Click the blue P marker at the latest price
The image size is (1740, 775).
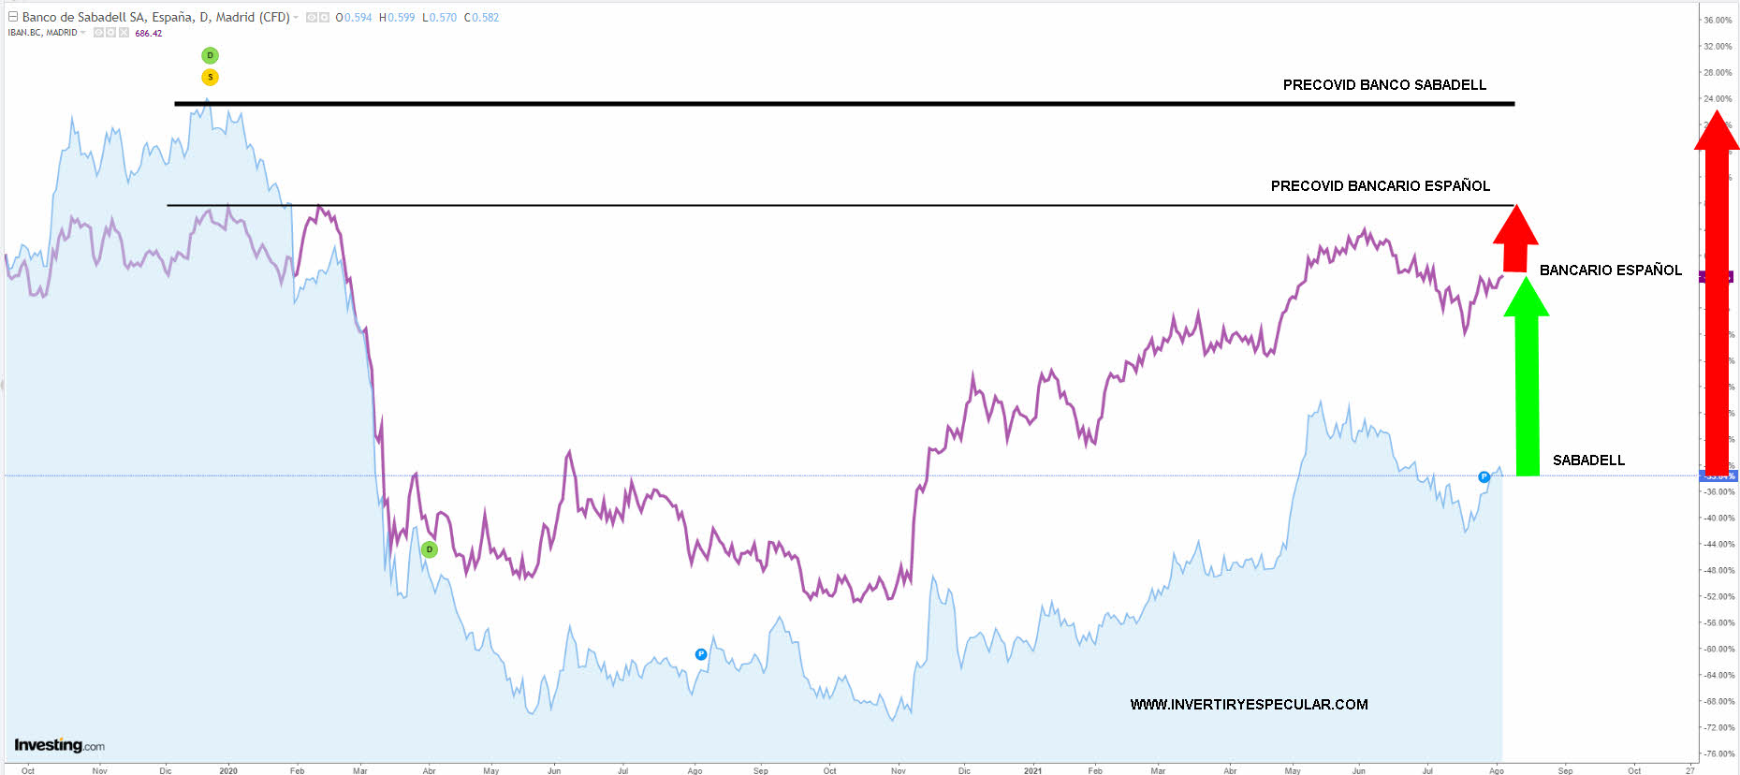(x=1484, y=477)
